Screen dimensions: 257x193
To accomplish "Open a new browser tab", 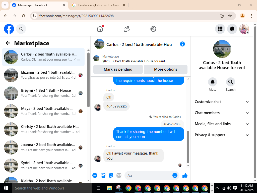I will [x=133, y=5].
